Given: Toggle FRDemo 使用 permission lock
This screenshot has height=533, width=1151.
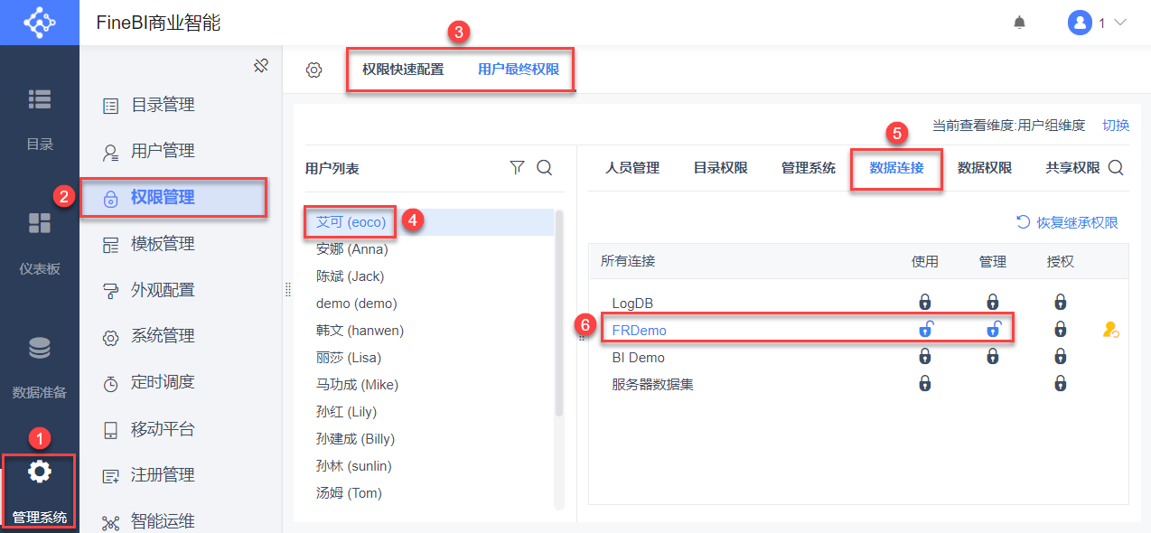Looking at the screenshot, I should point(925,330).
